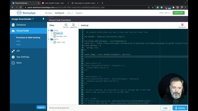Expand the Hello, demo account menu
This screenshot has height=111, width=198.
165,13
